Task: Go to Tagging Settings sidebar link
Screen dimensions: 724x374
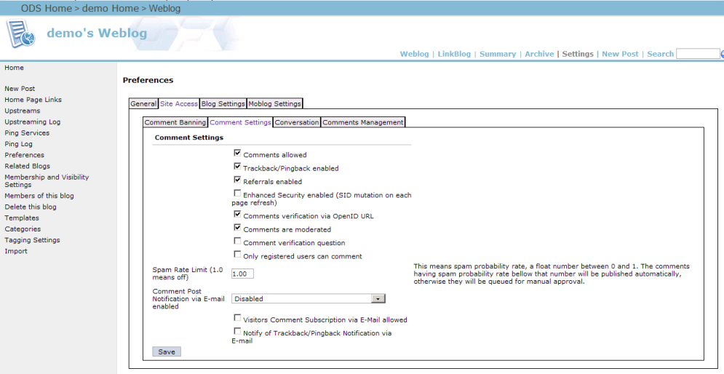Action: 32,240
